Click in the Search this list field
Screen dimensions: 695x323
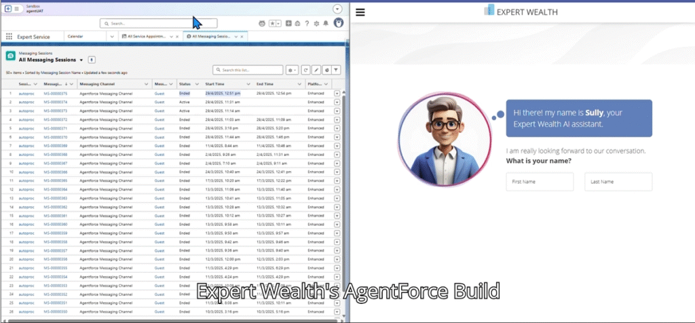pos(247,70)
